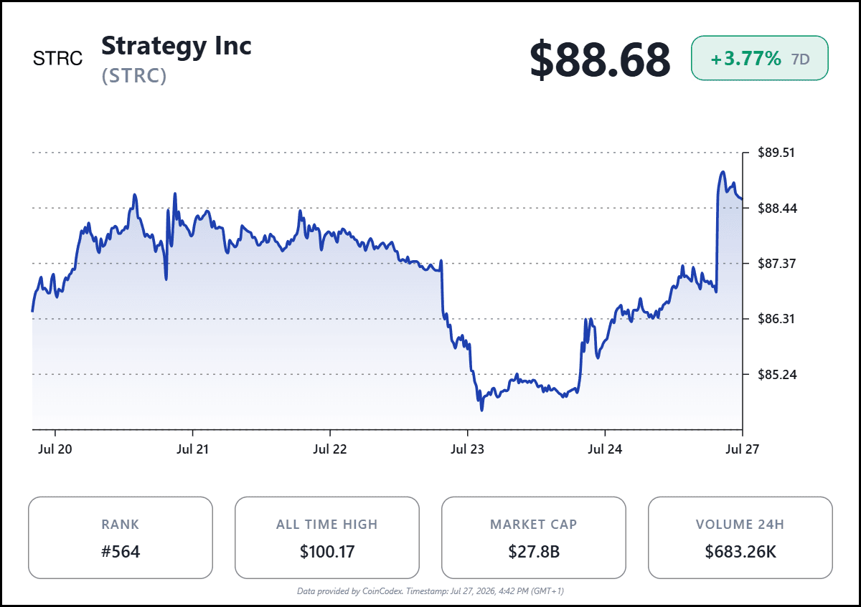Click the (STRC) ticker symbol text
This screenshot has width=861, height=607.
pyautogui.click(x=134, y=76)
